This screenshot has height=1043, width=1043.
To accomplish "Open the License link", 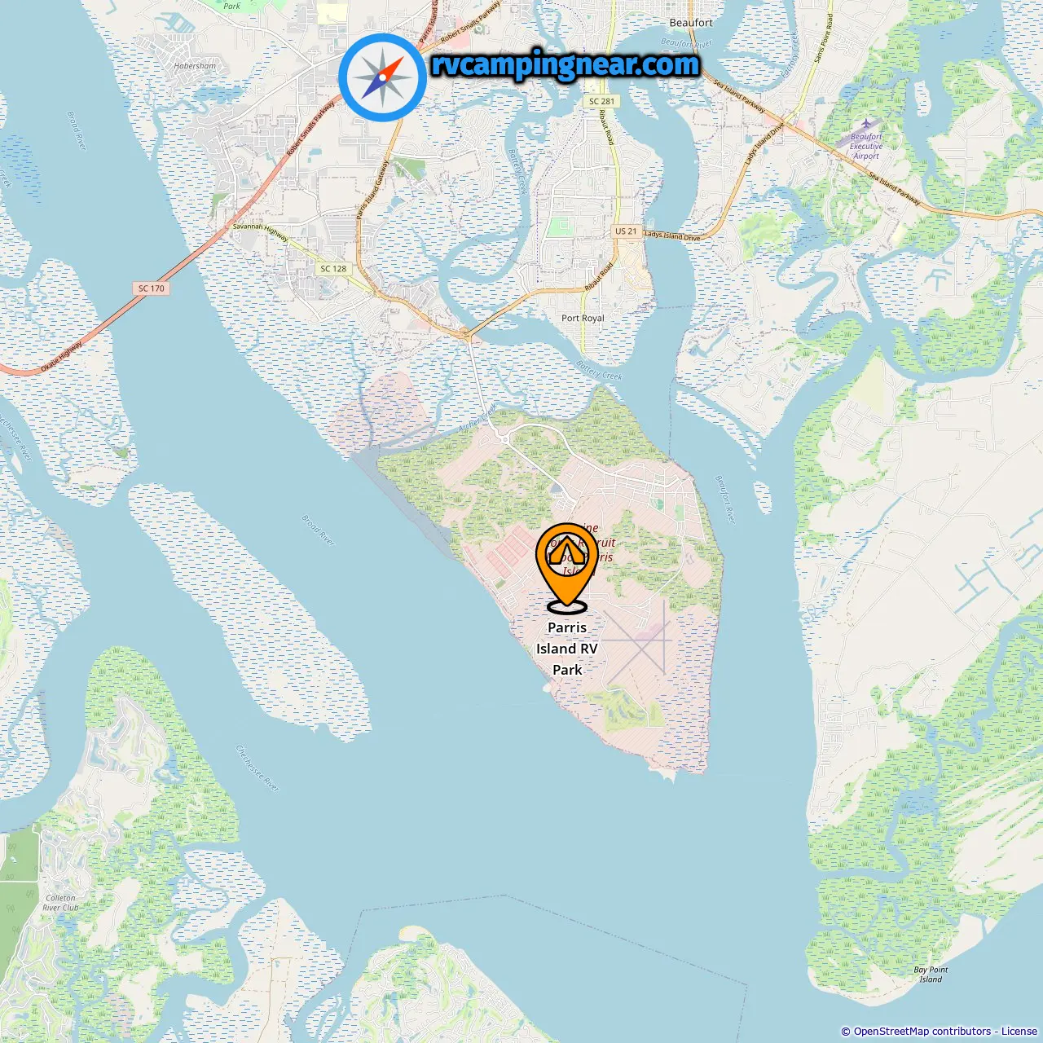I will 1019,1032.
